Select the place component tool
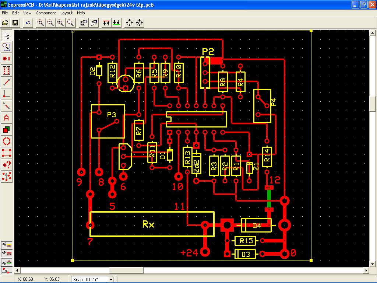377x283 pixels. [x=7, y=70]
